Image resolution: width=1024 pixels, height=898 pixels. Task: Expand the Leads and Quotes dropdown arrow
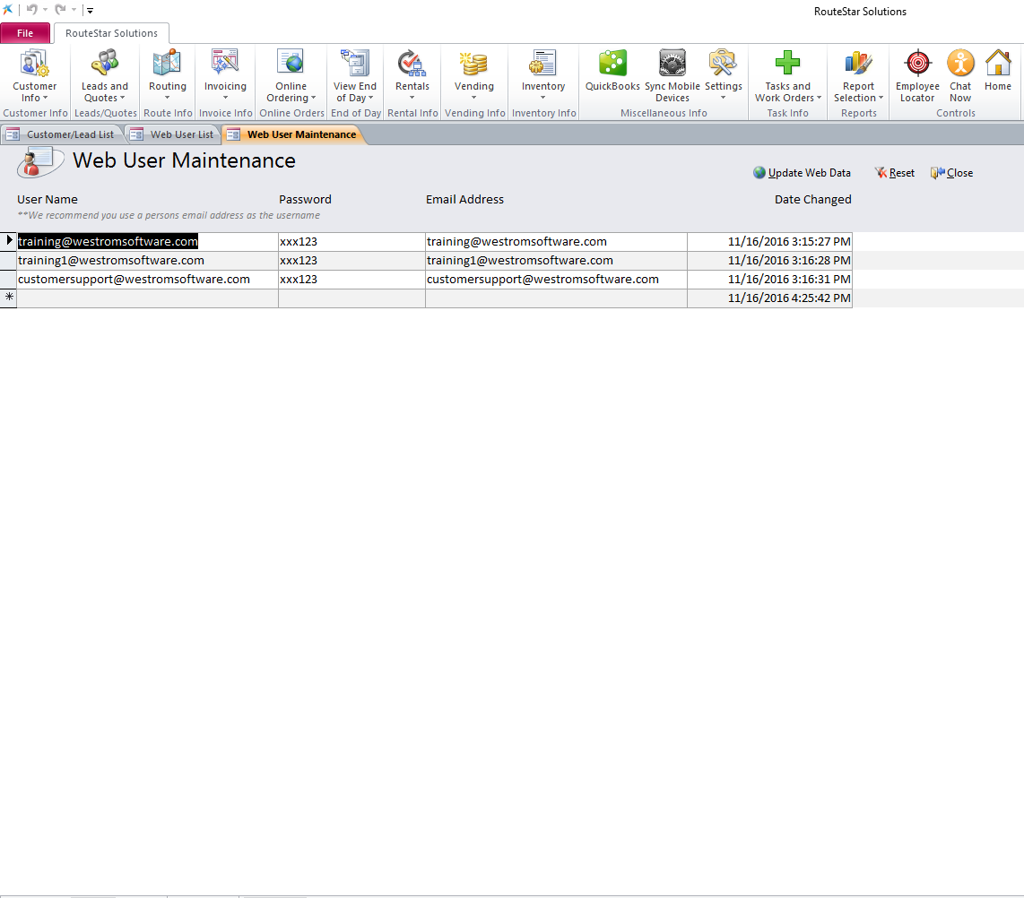point(122,98)
